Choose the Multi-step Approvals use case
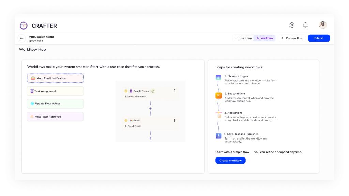349x196 pixels. coord(55,117)
